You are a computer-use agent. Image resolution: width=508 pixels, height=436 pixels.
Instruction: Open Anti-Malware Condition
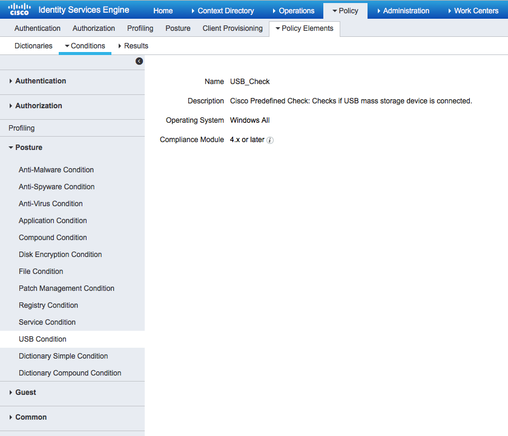point(56,169)
